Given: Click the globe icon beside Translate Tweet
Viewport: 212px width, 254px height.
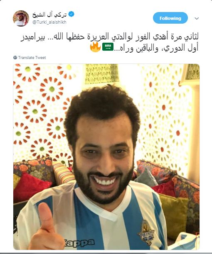Looking at the screenshot, I should tap(15, 58).
